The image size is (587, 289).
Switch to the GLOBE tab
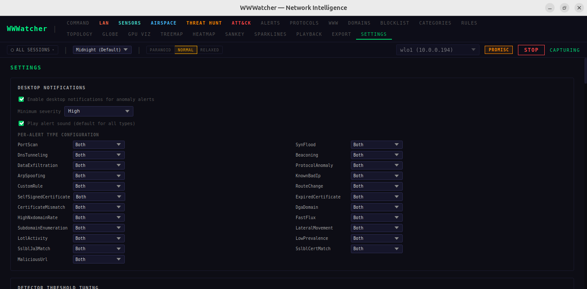110,34
